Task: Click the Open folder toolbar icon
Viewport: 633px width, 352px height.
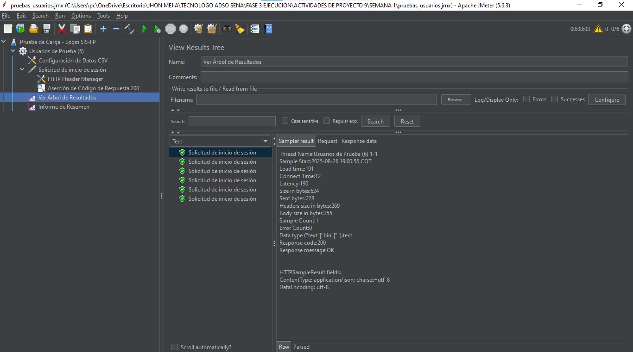Action: 33,29
